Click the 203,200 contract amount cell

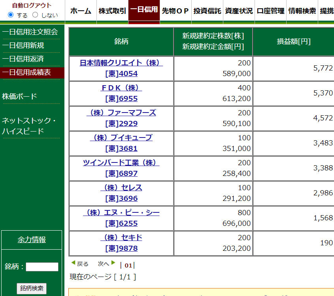point(236,248)
